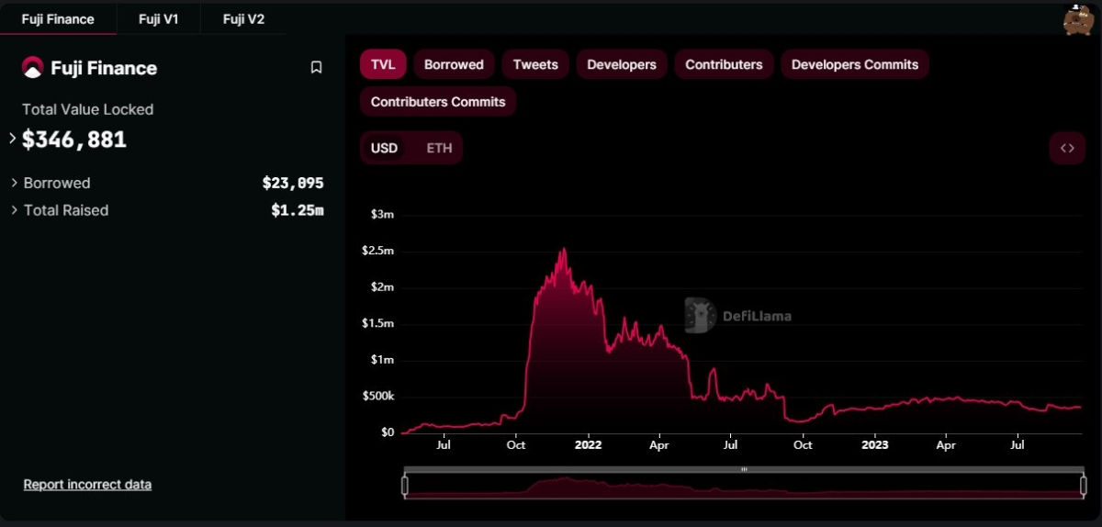Bookmark Fuji Finance protocol
The width and height of the screenshot is (1102, 527).
316,67
